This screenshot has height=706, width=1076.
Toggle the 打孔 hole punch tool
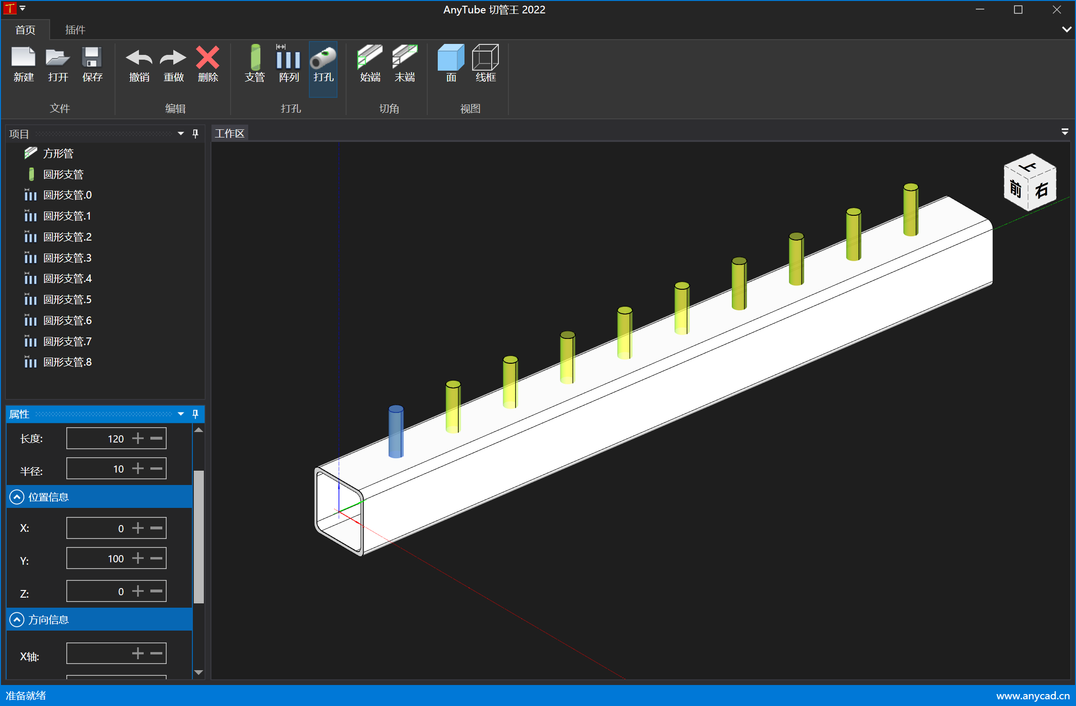(323, 58)
